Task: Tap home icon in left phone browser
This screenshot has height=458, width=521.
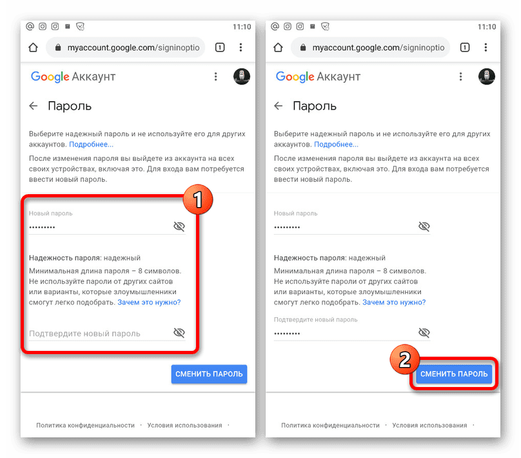Action: (34, 48)
